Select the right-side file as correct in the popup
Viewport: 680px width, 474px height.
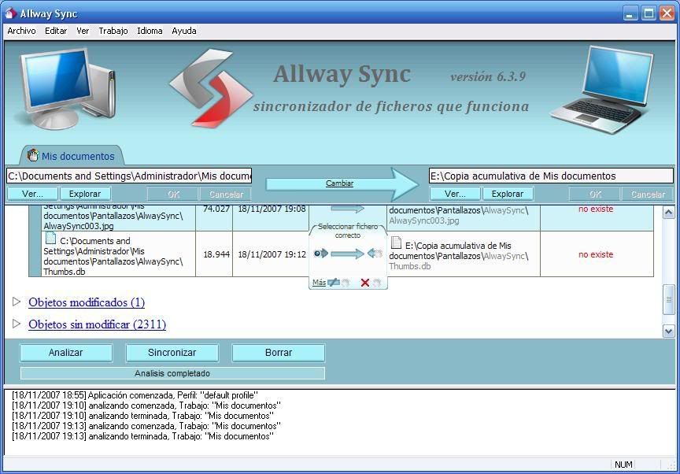point(375,254)
